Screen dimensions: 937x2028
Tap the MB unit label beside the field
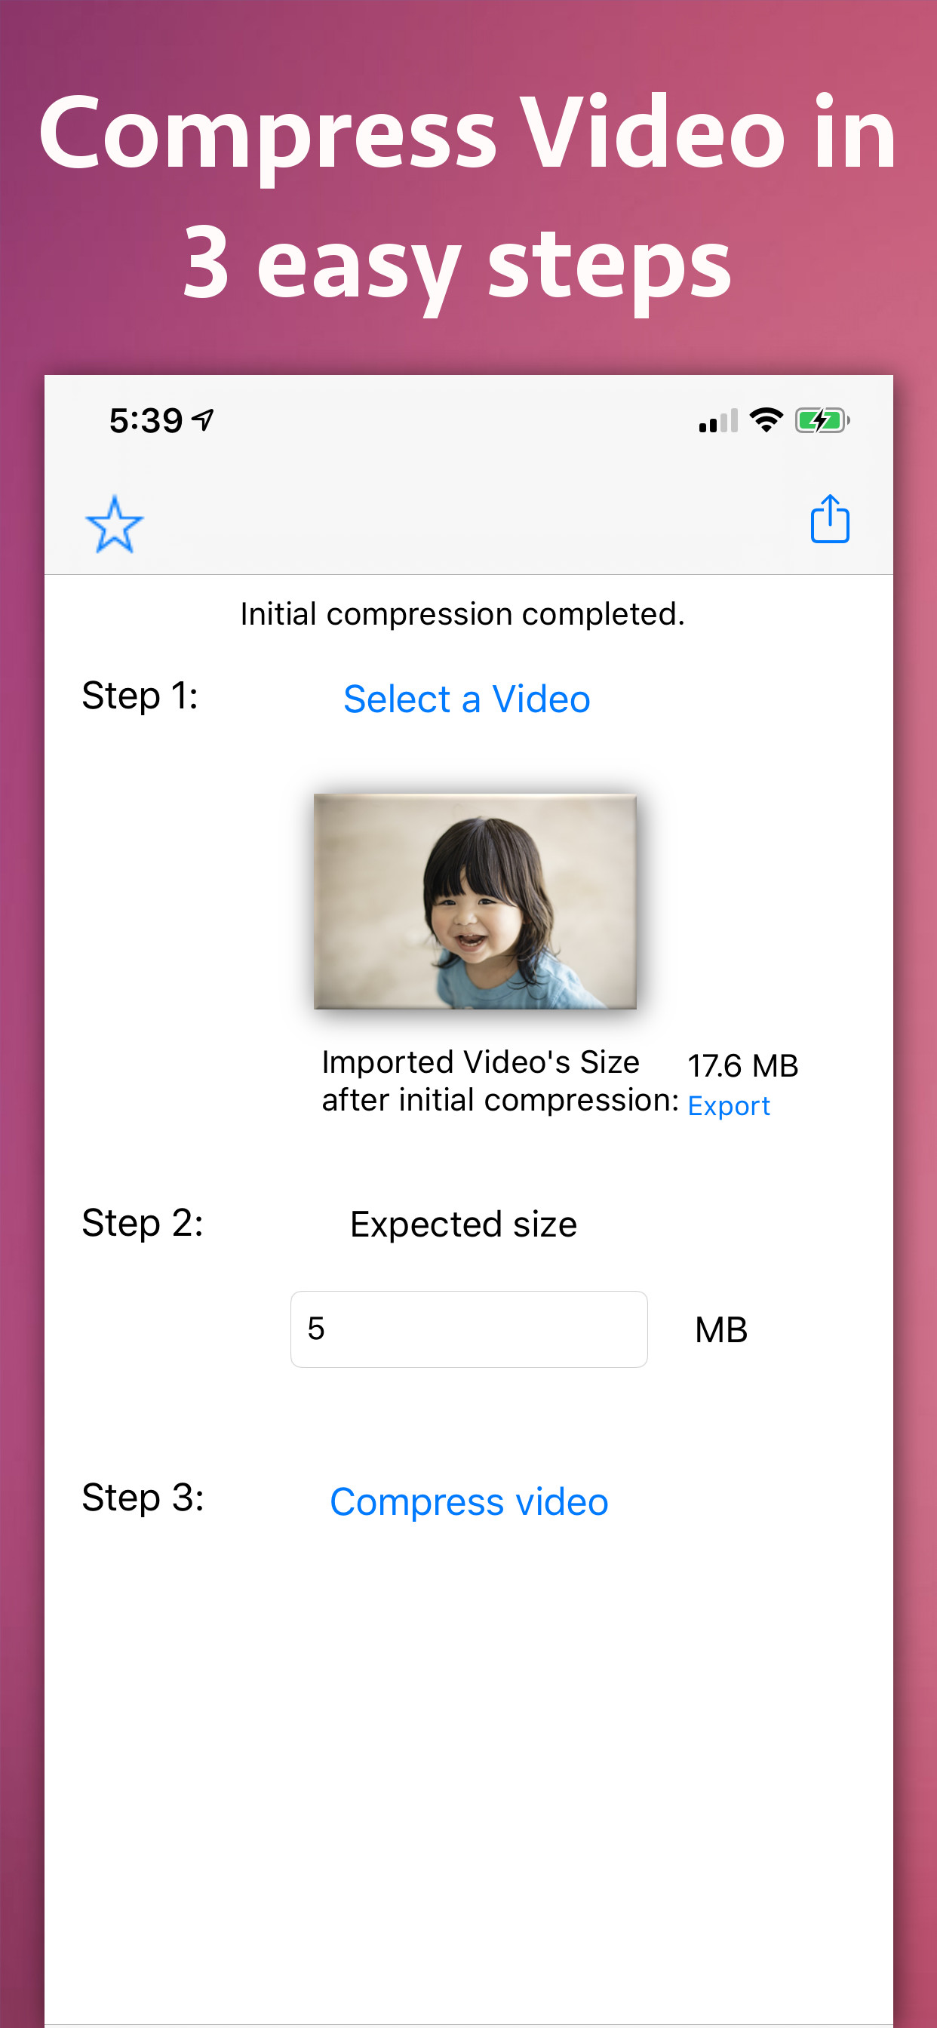point(720,1330)
